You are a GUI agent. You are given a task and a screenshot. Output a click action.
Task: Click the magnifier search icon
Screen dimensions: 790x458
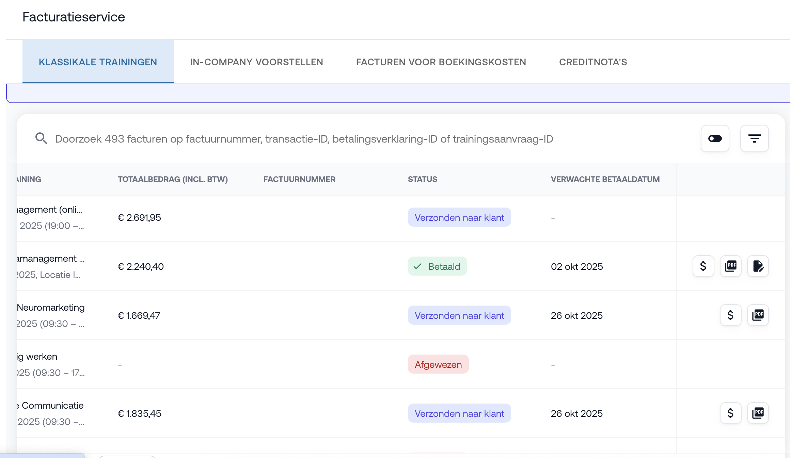tap(41, 138)
